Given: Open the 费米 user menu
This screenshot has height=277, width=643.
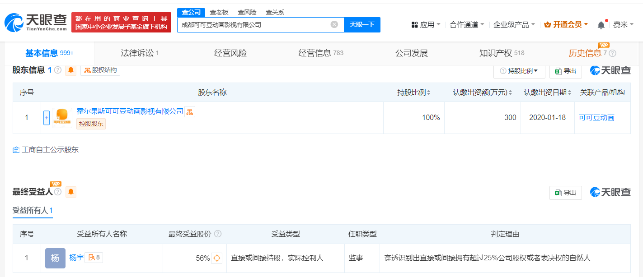Looking at the screenshot, I should pos(624,25).
